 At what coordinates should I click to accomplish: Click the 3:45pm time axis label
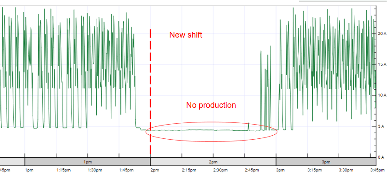pyautogui.click(x=378, y=170)
